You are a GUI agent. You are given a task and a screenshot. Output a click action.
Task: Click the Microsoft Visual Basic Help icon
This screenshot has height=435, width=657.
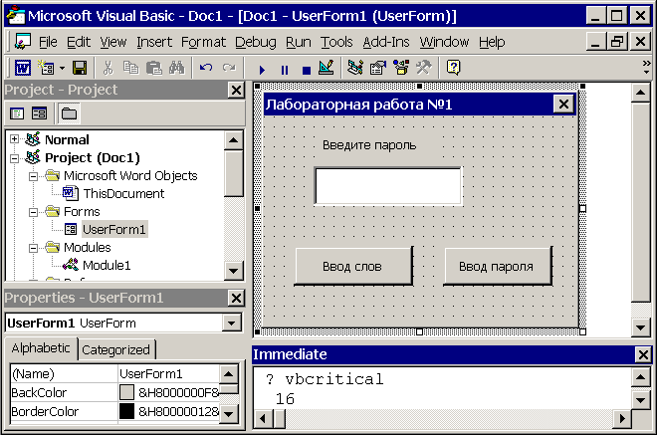point(453,68)
